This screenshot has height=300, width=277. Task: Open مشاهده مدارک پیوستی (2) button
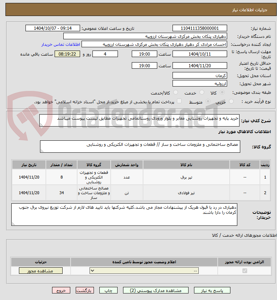click(155, 290)
